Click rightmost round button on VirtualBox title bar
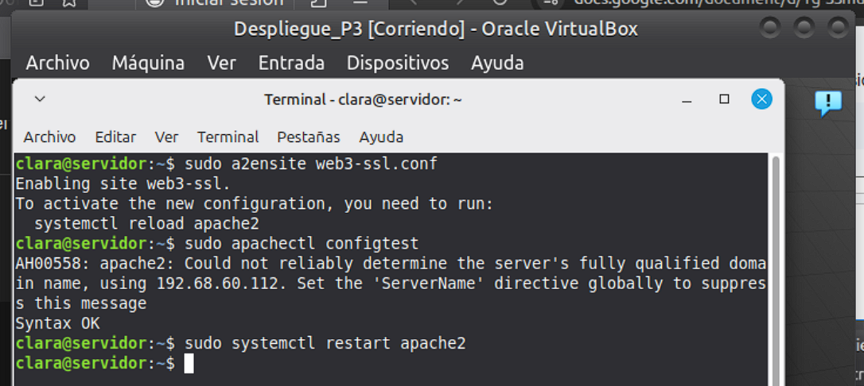This screenshot has height=386, width=864. 839,29
